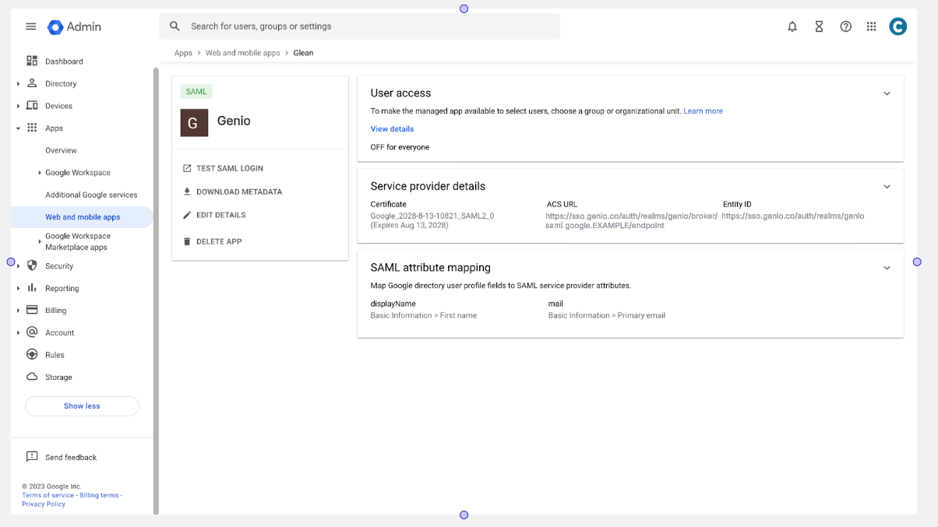
Task: Click DOWNLOAD METADATA label
Action: pos(239,191)
